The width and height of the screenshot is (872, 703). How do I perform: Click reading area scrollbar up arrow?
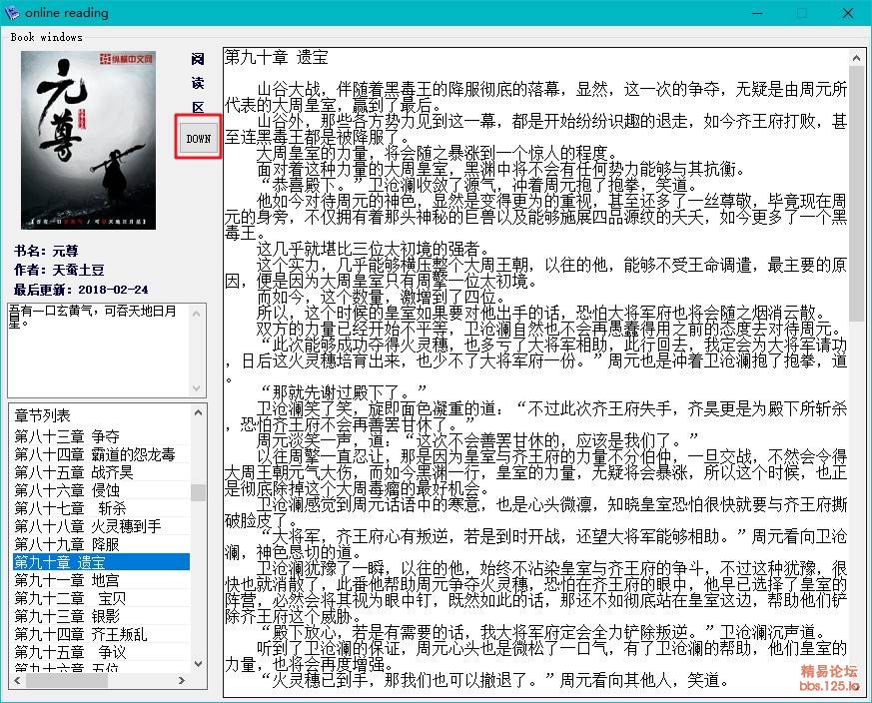click(856, 56)
